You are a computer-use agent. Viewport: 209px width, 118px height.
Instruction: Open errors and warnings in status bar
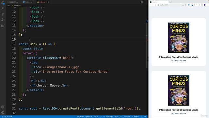point(7,117)
